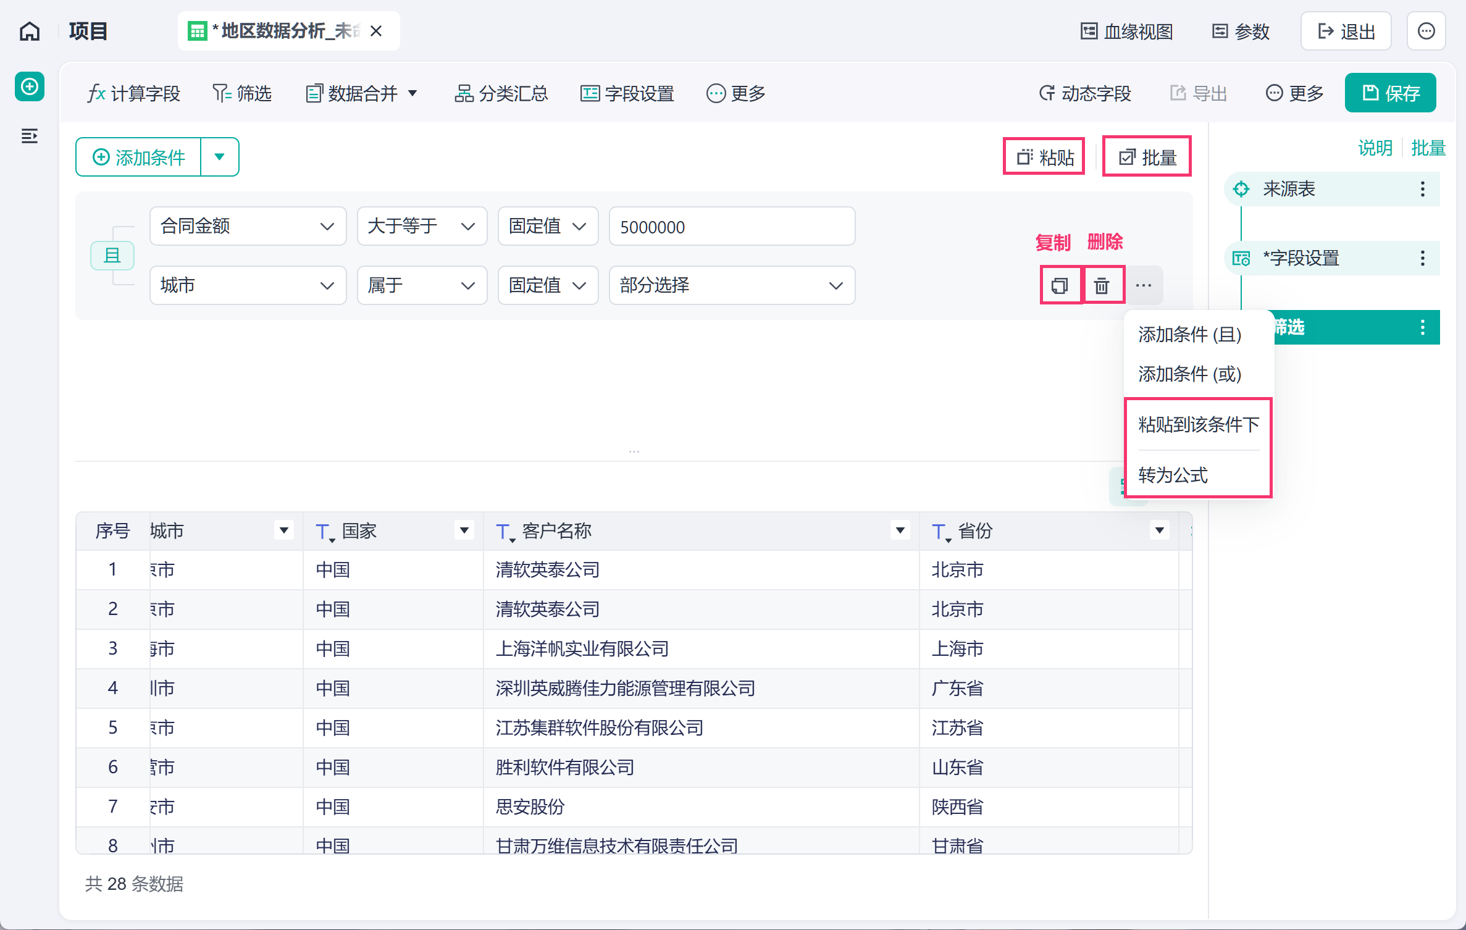The image size is (1466, 930).
Task: Open the 来源表 step options menu
Action: pyautogui.click(x=1423, y=189)
